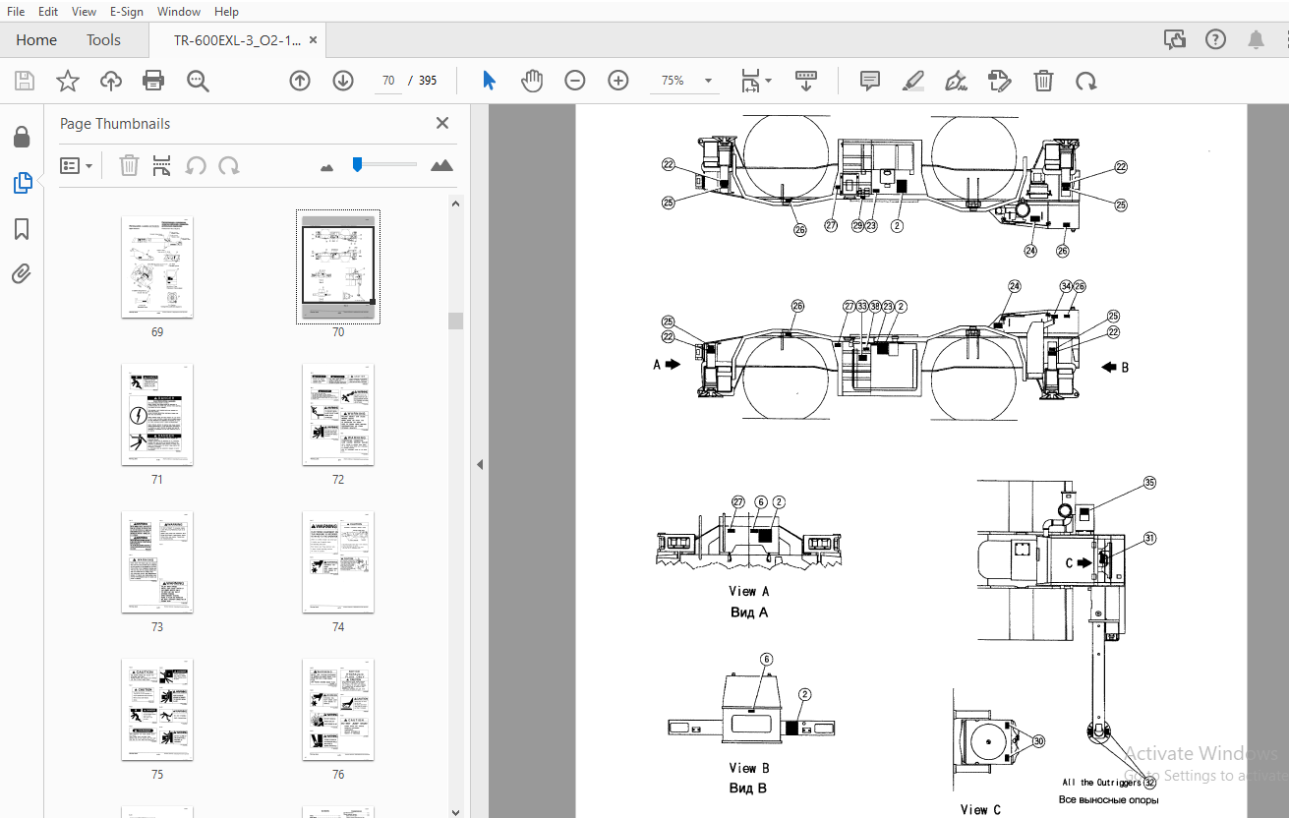Viewport: 1289px width, 818px height.
Task: Select the TR-600EXL-3 document tab
Action: 237,40
